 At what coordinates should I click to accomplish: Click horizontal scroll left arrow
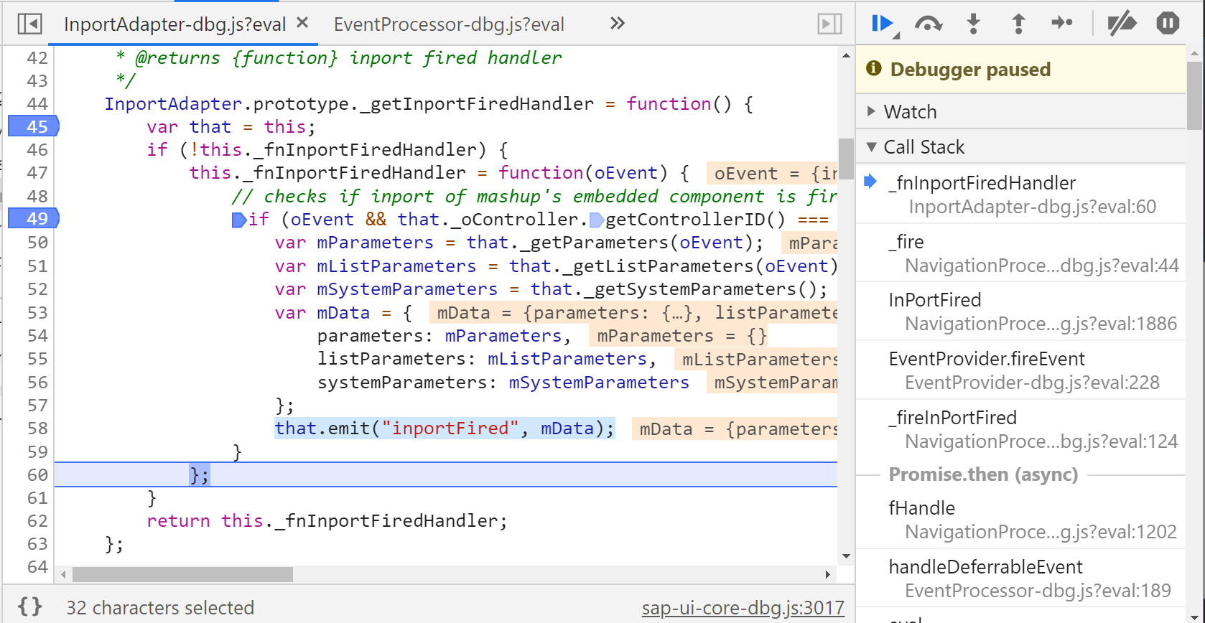[x=64, y=574]
